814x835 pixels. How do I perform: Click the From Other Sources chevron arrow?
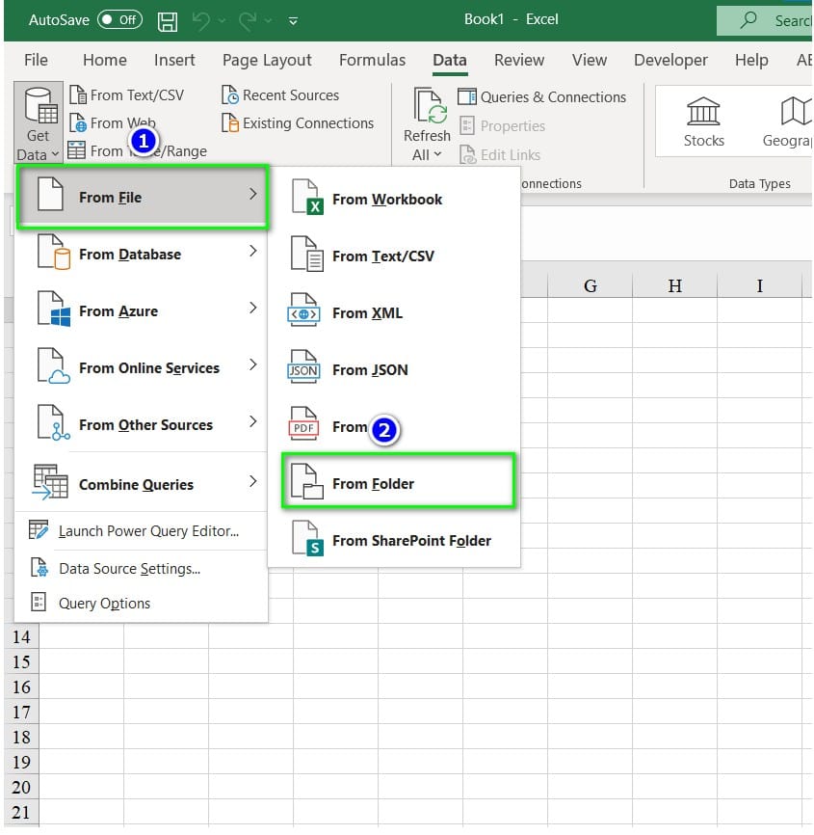pos(253,421)
